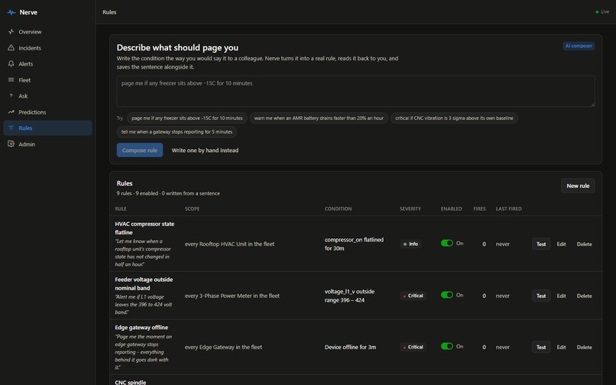Click the Ask question mark icon
Viewport: 616px width, 385px height.
[11, 95]
